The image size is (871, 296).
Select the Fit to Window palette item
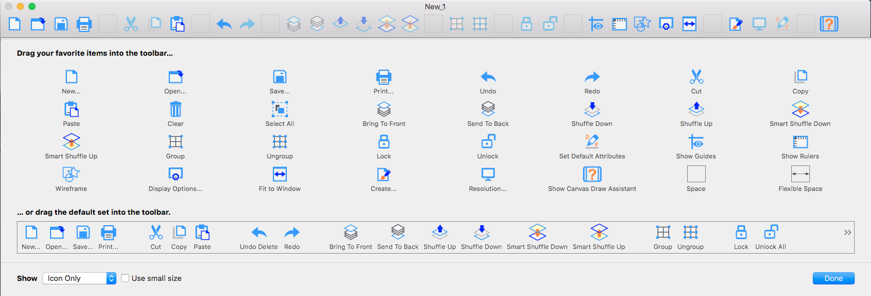coord(280,179)
